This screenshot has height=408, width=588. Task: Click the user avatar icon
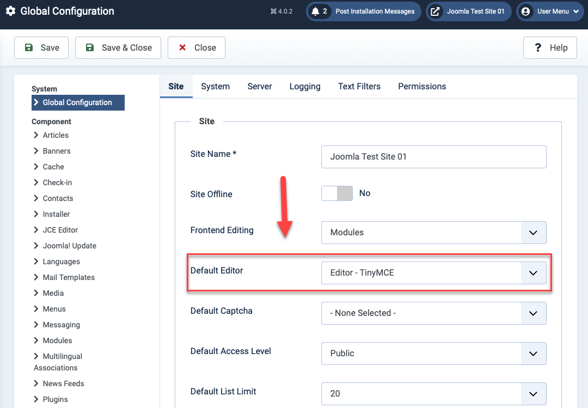click(525, 11)
